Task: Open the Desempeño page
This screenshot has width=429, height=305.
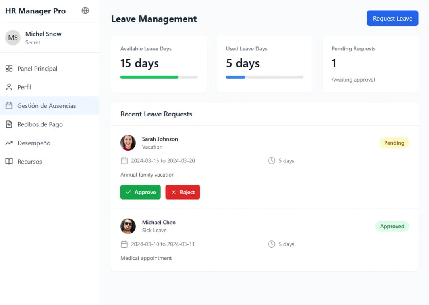Action: point(34,143)
